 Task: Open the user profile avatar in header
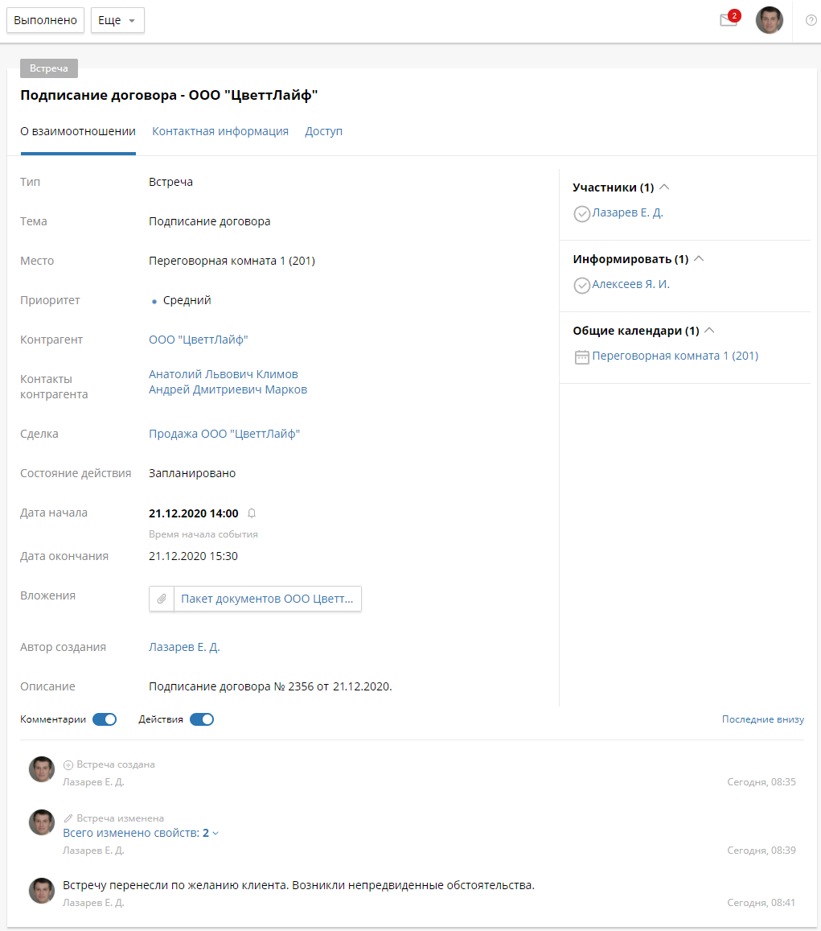click(x=769, y=21)
